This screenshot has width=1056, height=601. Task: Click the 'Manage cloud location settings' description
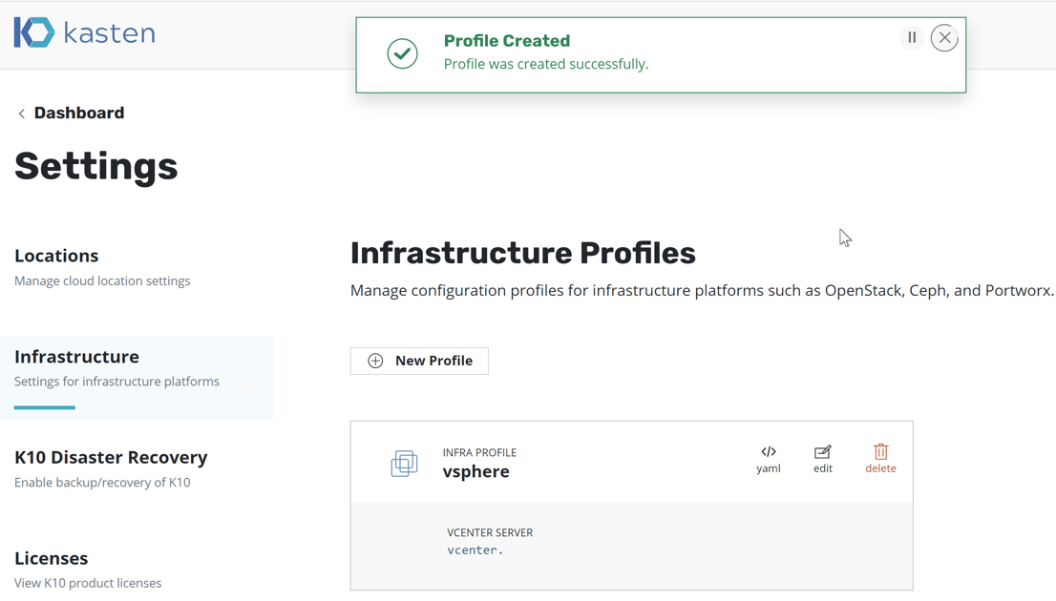(102, 280)
